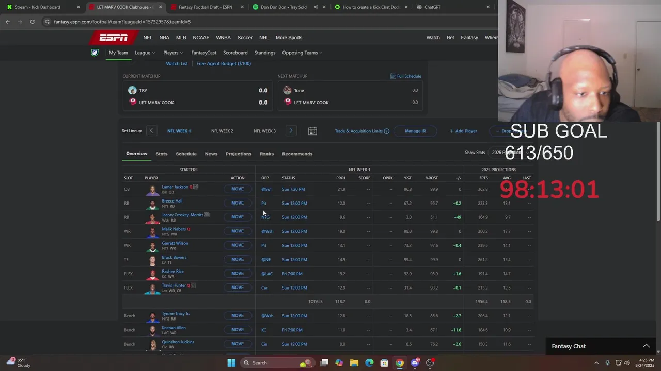The height and width of the screenshot is (371, 661).
Task: Open Jacory Croskey-Merritt's news note icon
Action: pos(207,215)
